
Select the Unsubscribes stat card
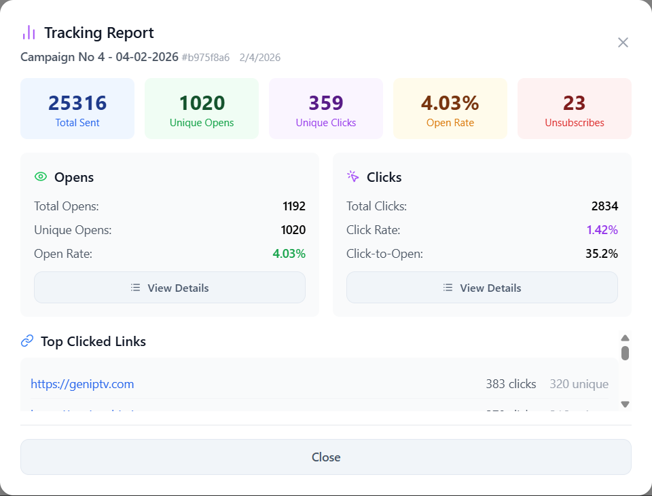[x=575, y=109]
